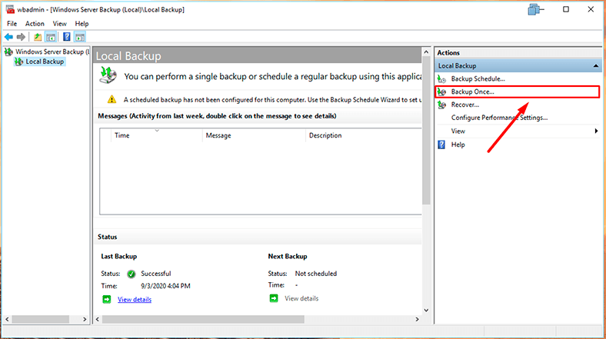Screen dimensions: 606x339
Task: Click the Actions pane title
Action: tap(448, 53)
